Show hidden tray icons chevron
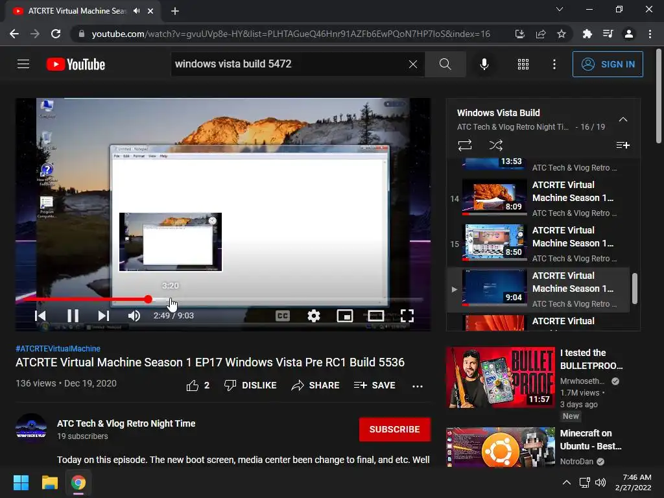Viewport: 664px width, 498px height. pyautogui.click(x=566, y=482)
